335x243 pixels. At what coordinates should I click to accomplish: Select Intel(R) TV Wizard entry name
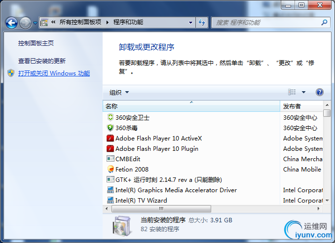(141, 200)
